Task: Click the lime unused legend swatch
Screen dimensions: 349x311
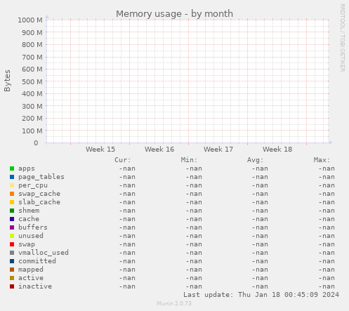Action: click(x=12, y=236)
